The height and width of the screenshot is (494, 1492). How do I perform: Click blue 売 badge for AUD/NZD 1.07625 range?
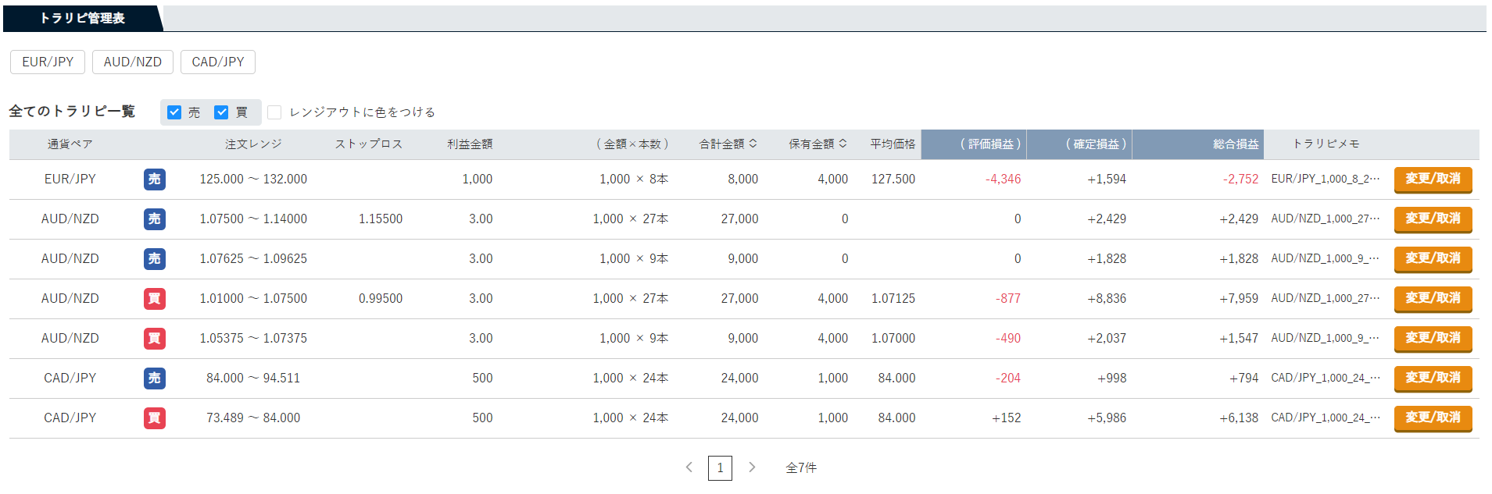point(155,259)
